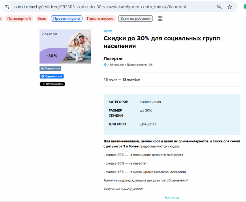
Task: Click the Лазертаг venue name
Action: click(113, 58)
